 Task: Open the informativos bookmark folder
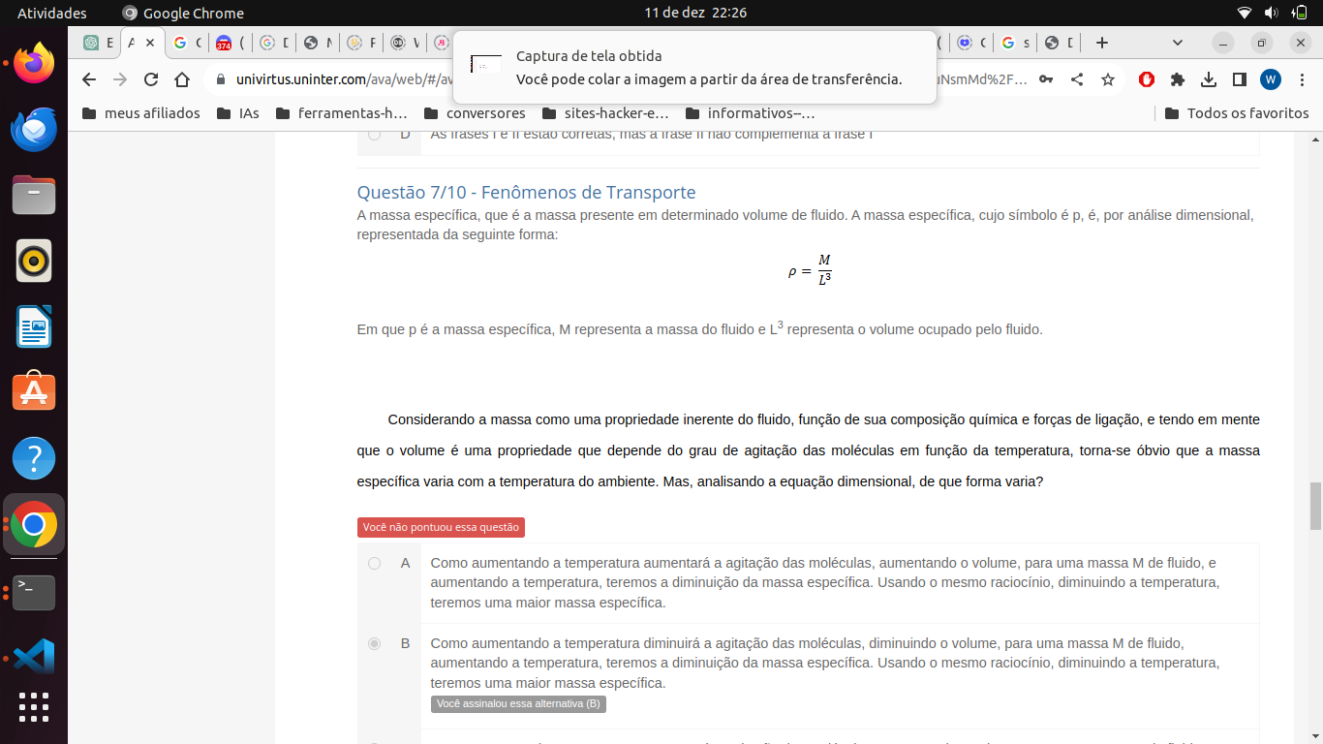tap(750, 113)
